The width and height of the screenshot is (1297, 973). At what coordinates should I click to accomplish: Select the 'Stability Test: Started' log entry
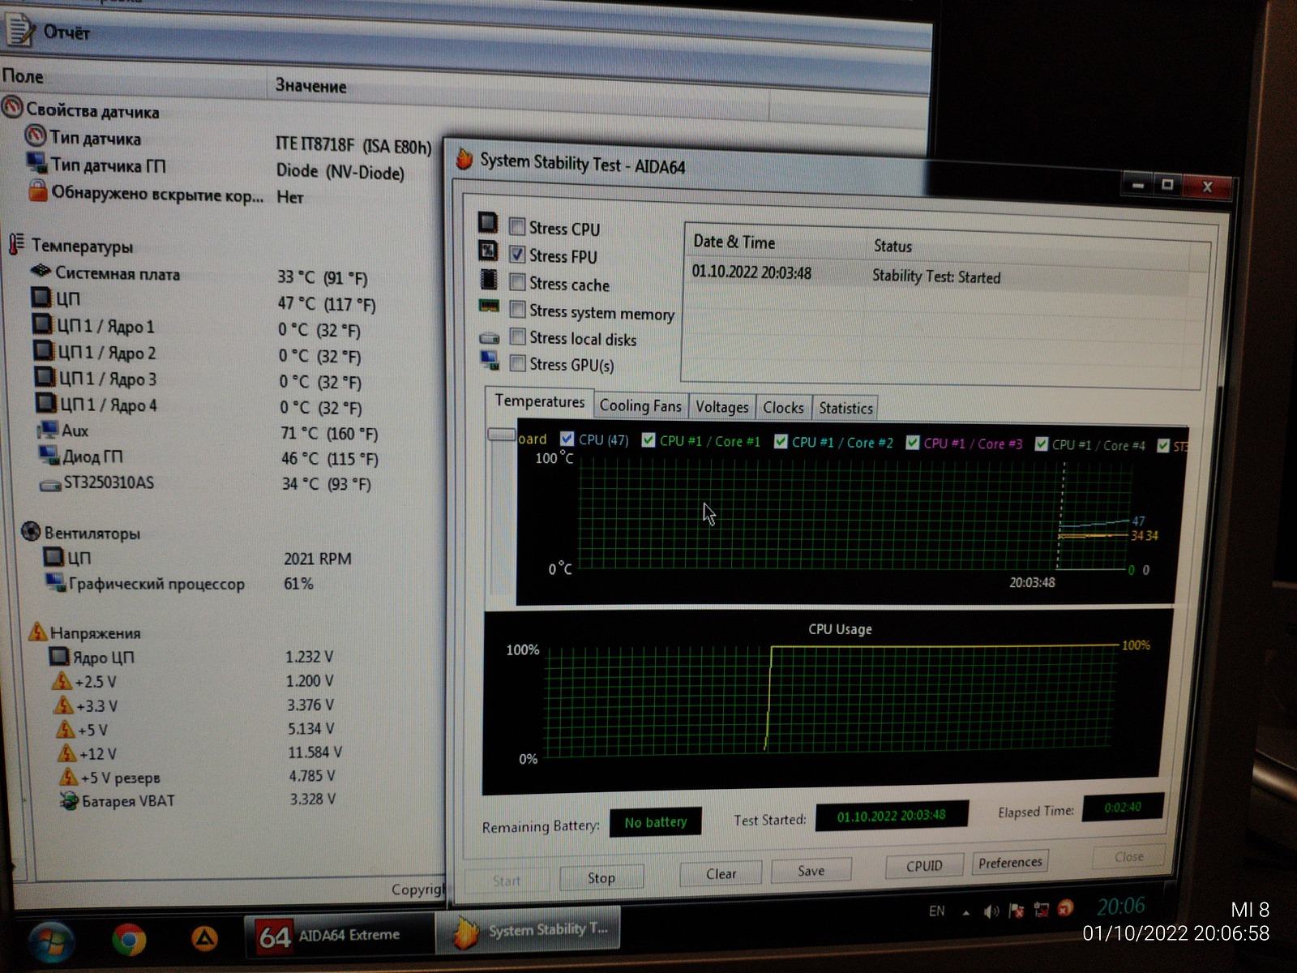click(938, 275)
